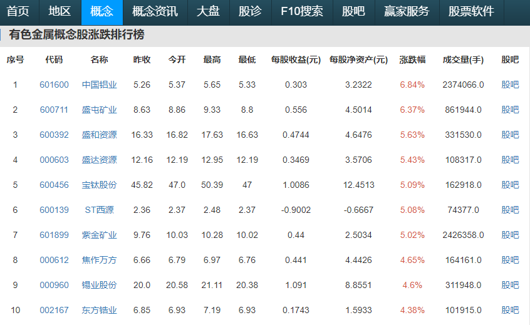
Task: Open the 盛达资源 stock link
Action: click(x=100, y=160)
